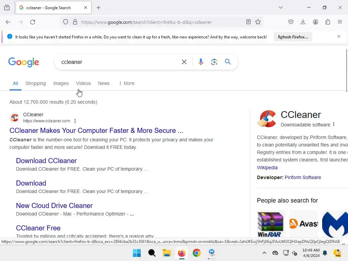Click page vertical scrollbar
This screenshot has width=348, height=261.
(x=346, y=71)
